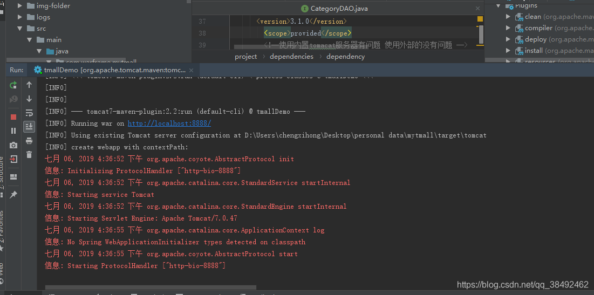Expand the deploy Maven plugin
The width and height of the screenshot is (594, 295).
[508, 39]
